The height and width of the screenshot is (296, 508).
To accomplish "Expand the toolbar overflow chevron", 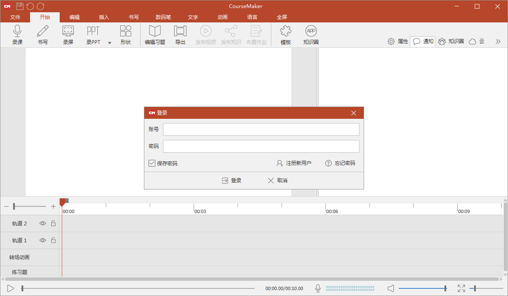I will point(498,41).
